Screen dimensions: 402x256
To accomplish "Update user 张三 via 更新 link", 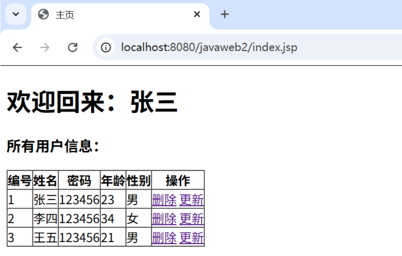I will (x=191, y=200).
